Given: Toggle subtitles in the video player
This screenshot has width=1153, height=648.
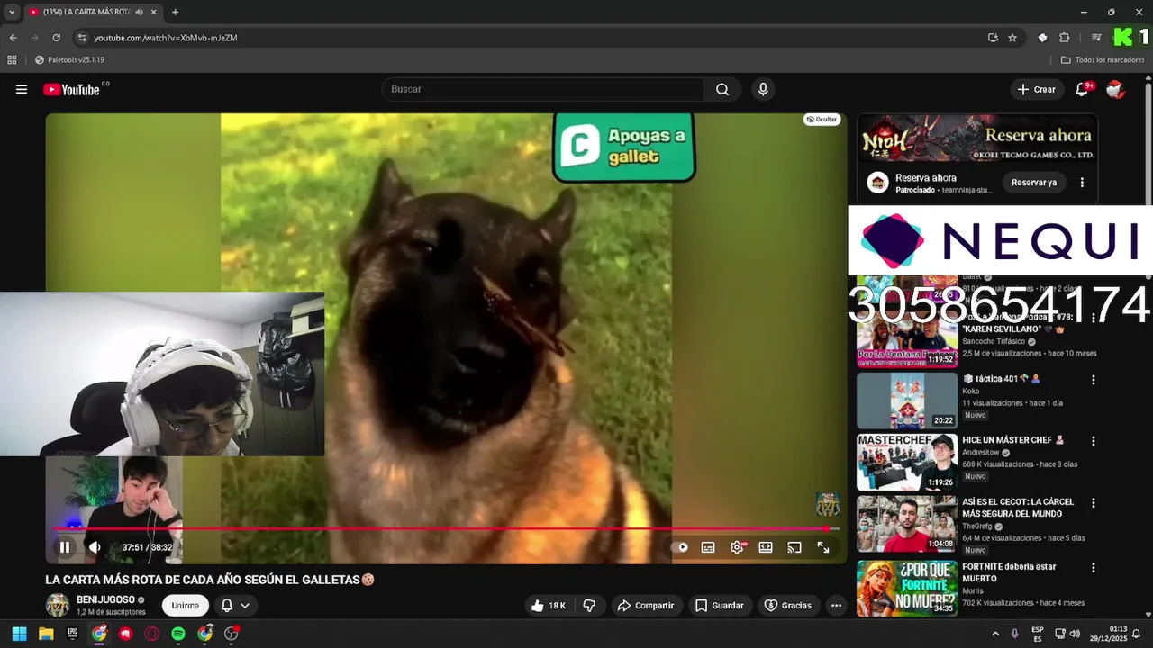Looking at the screenshot, I should click(708, 547).
